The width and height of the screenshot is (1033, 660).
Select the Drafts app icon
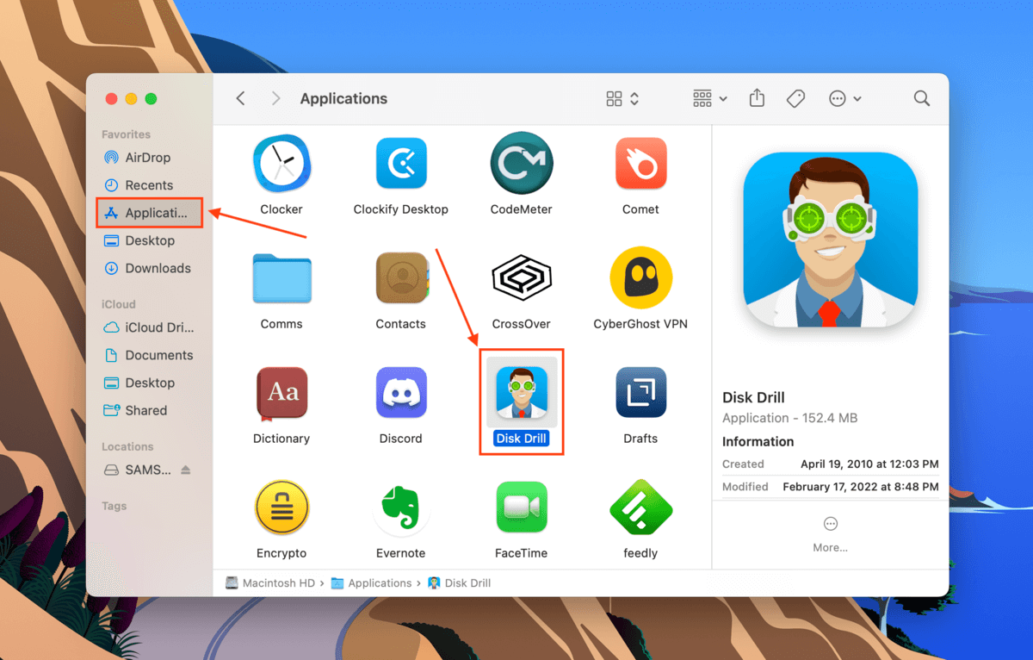[x=640, y=393]
